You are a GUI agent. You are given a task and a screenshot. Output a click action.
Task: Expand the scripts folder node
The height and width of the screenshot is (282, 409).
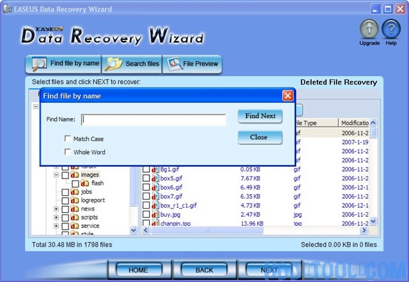click(x=56, y=218)
